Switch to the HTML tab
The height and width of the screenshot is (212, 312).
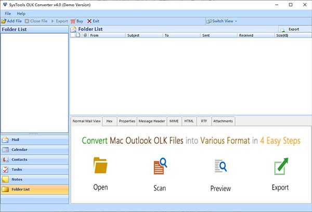click(x=189, y=121)
